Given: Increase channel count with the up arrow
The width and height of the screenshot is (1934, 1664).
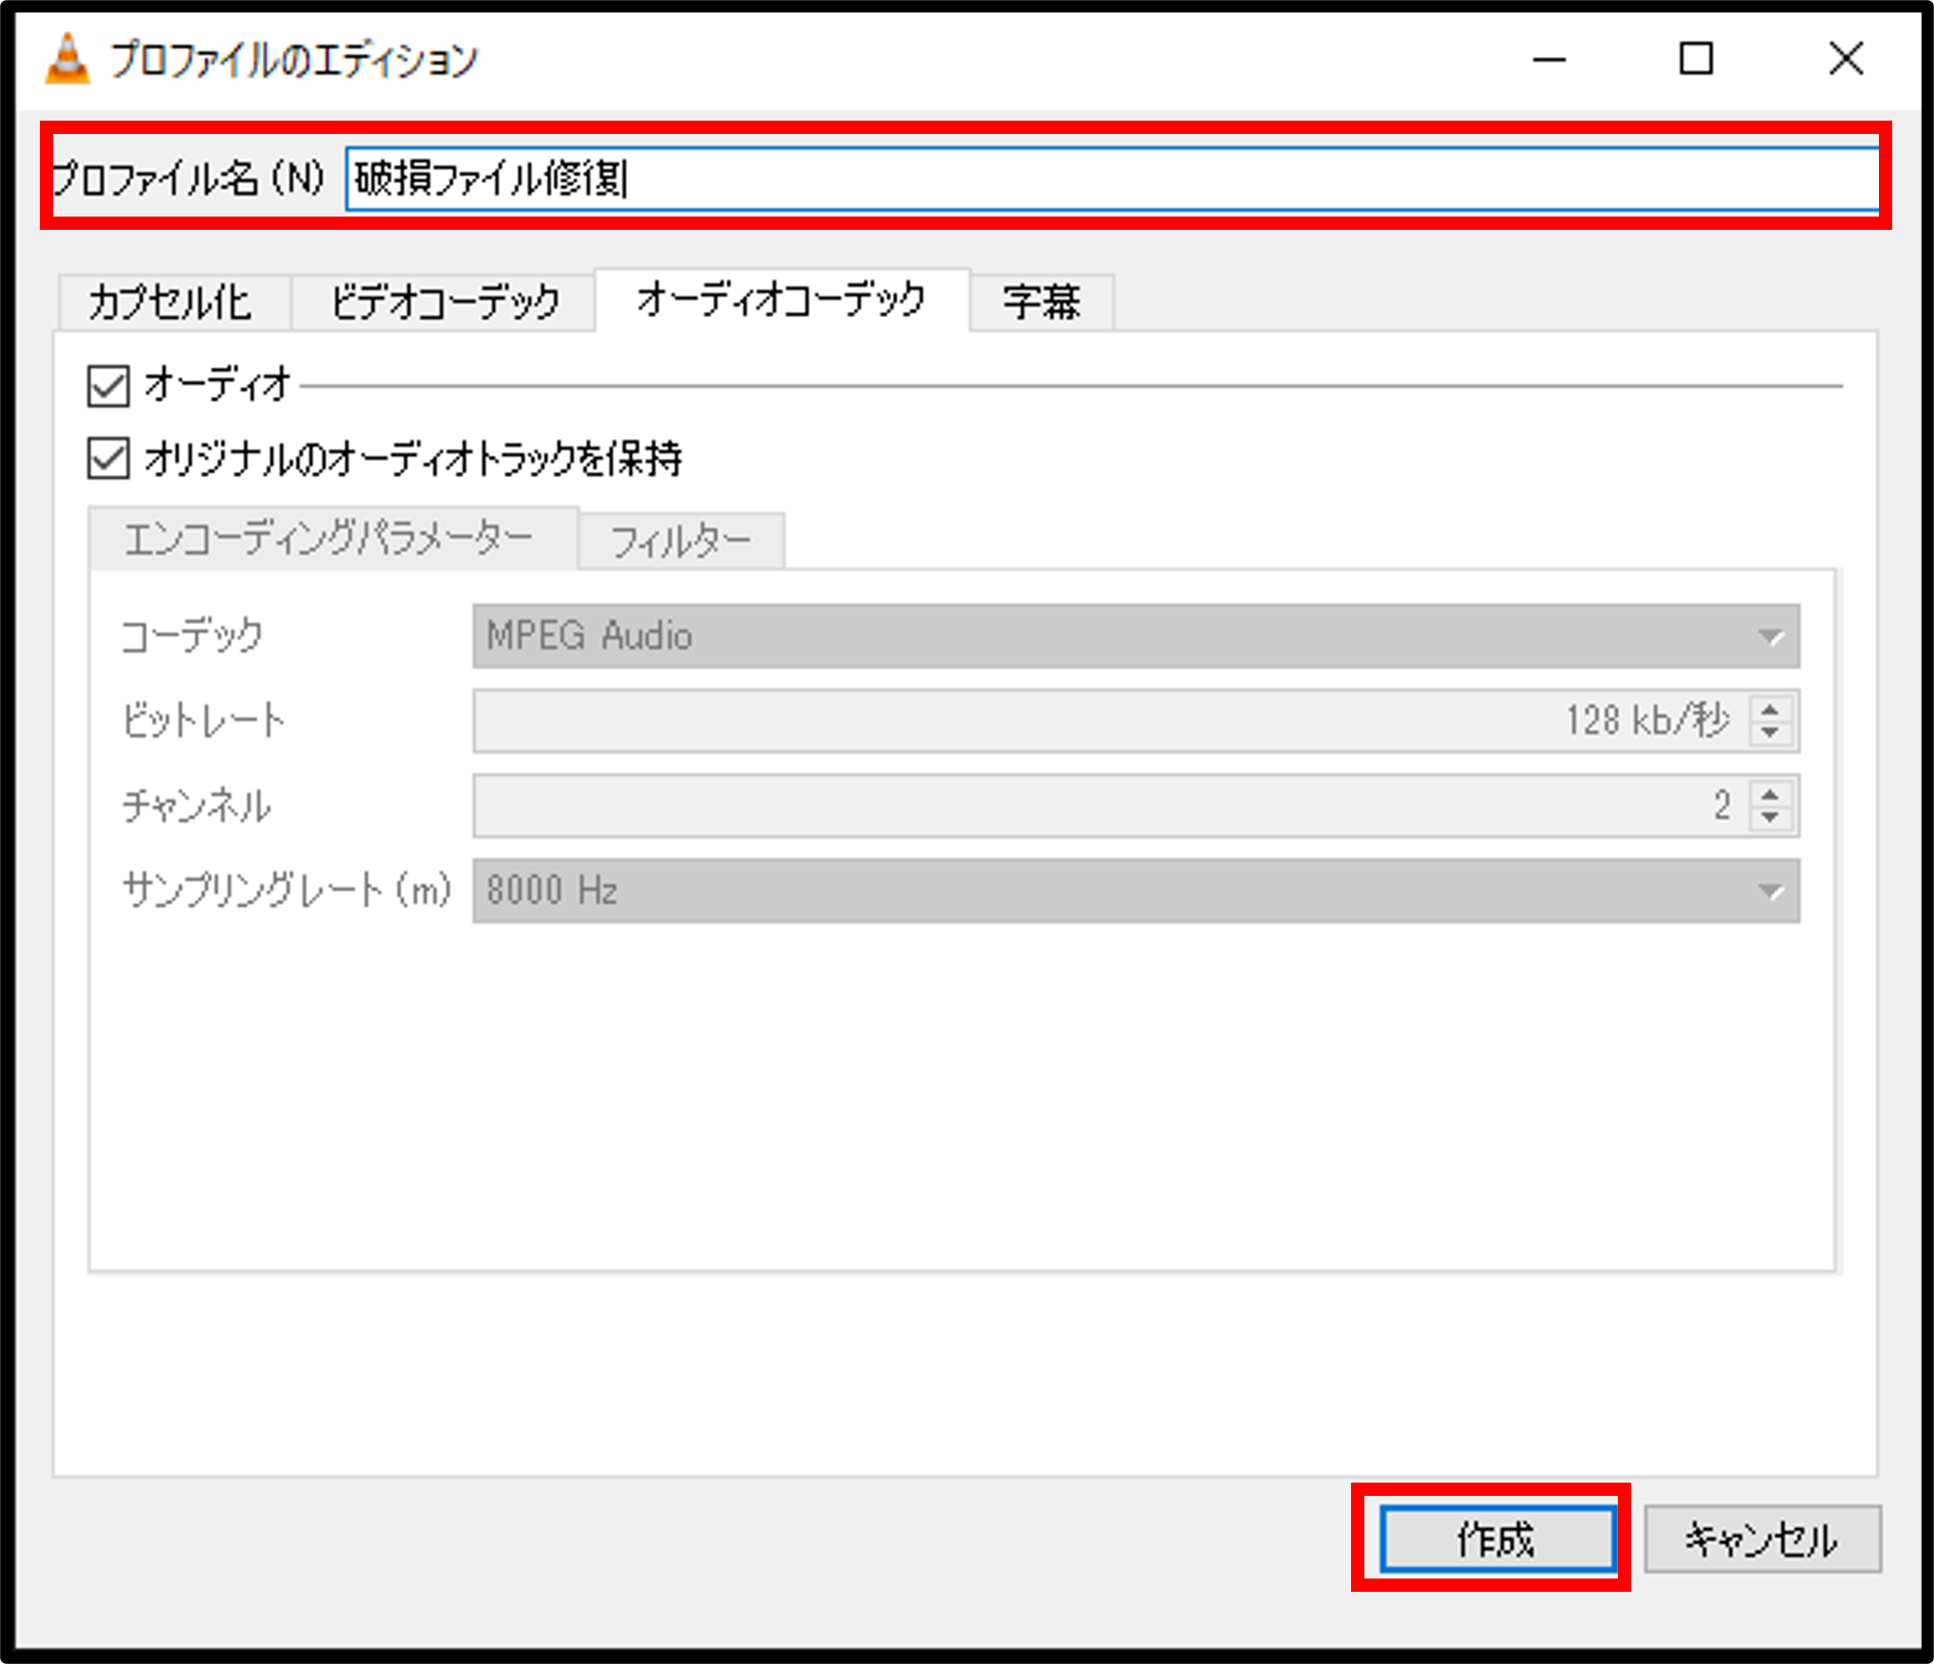Looking at the screenshot, I should [1770, 793].
